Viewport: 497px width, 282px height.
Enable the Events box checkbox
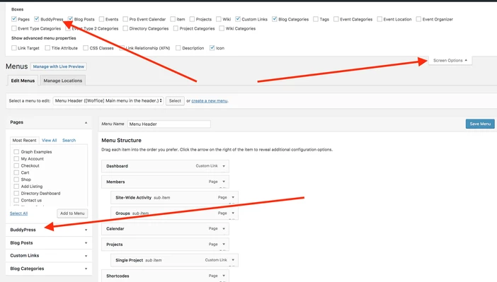click(x=101, y=19)
